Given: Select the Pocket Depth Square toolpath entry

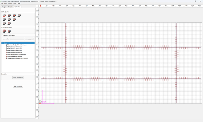Looking at the screenshot, I should (18, 58).
